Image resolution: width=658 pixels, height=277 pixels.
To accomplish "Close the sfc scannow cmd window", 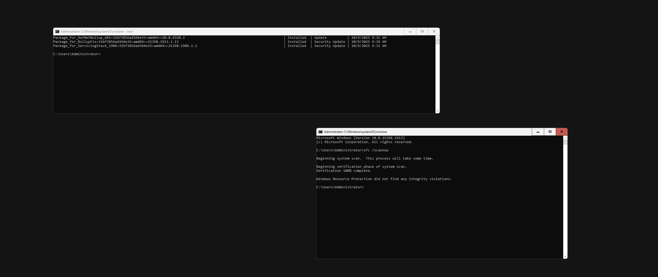I will point(562,132).
